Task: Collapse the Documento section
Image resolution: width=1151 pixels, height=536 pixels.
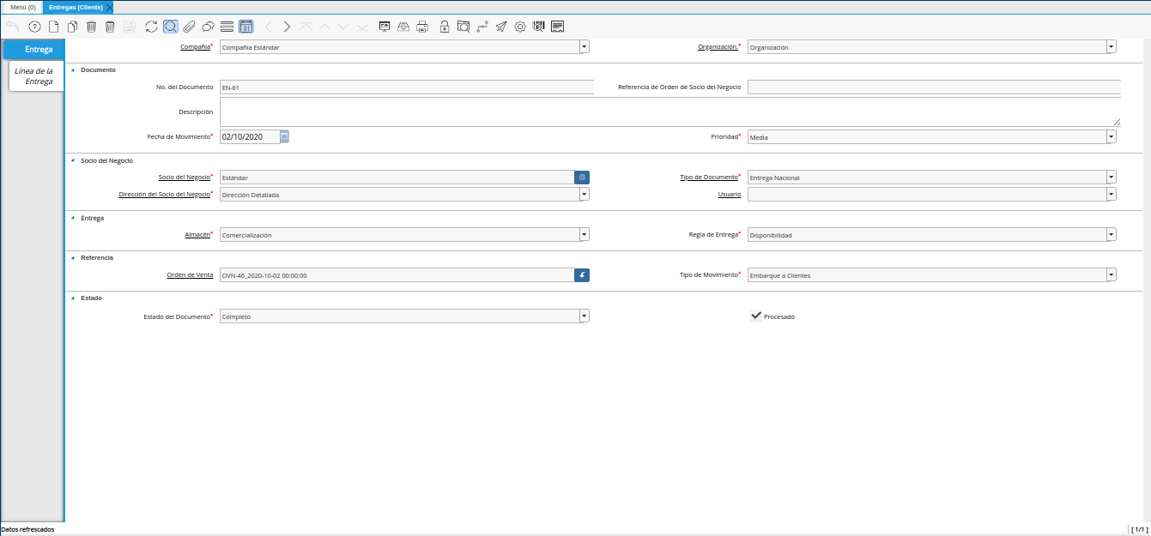Action: (x=73, y=70)
